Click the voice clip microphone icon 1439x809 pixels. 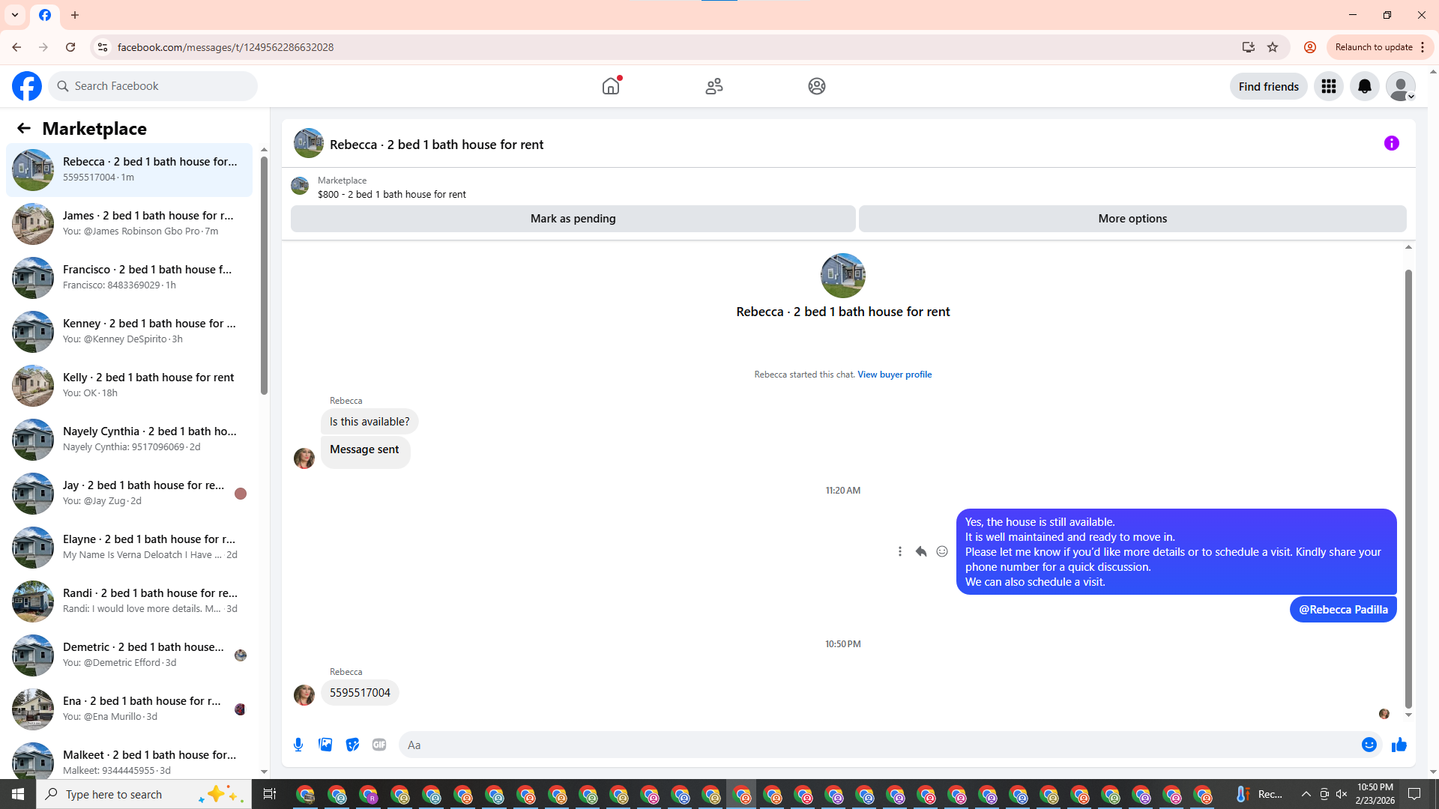click(298, 745)
